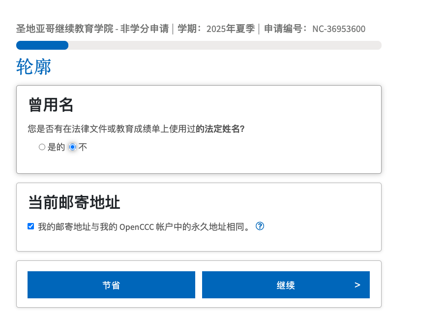Click the 当前邮寄地址 section heading
446x319 pixels.
pos(74,202)
